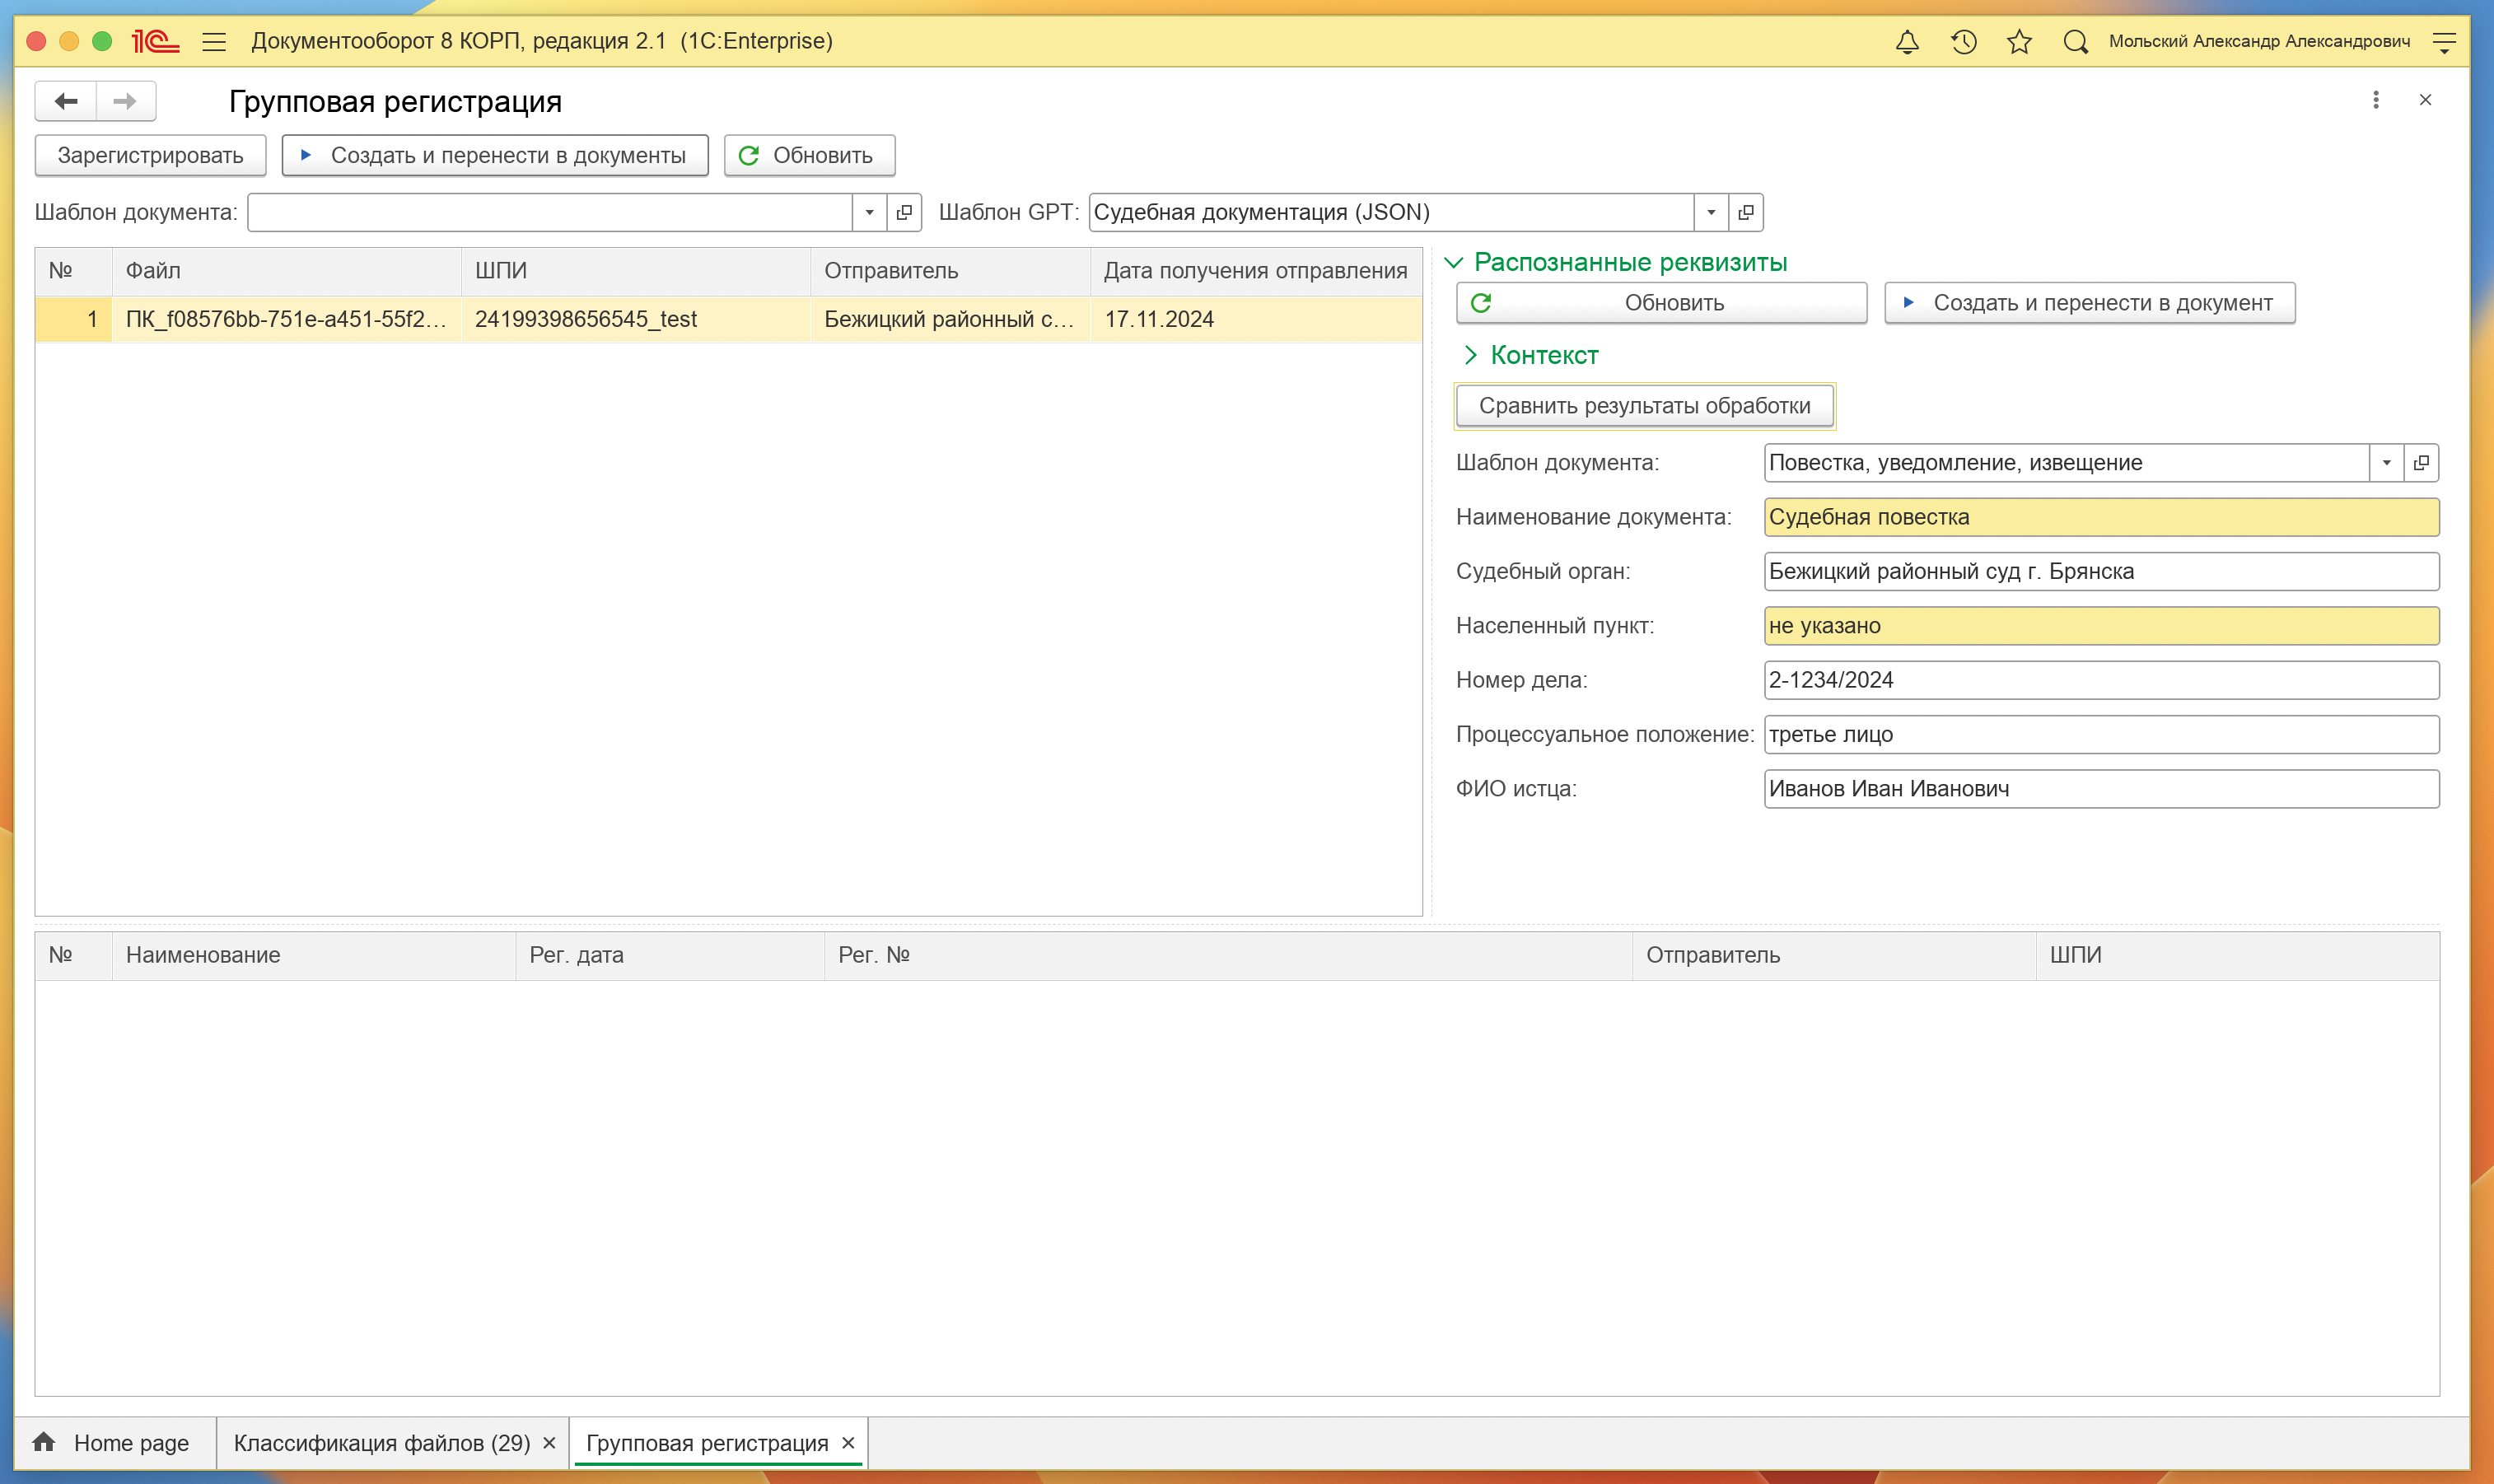This screenshot has width=2494, height=1484.
Task: Open favorites star icon
Action: (2019, 42)
